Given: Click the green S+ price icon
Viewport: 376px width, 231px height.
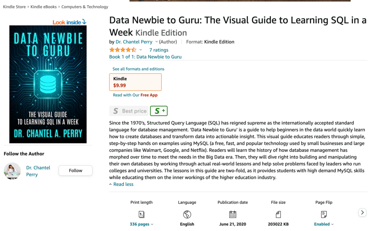Looking at the screenshot, I should 159,111.
